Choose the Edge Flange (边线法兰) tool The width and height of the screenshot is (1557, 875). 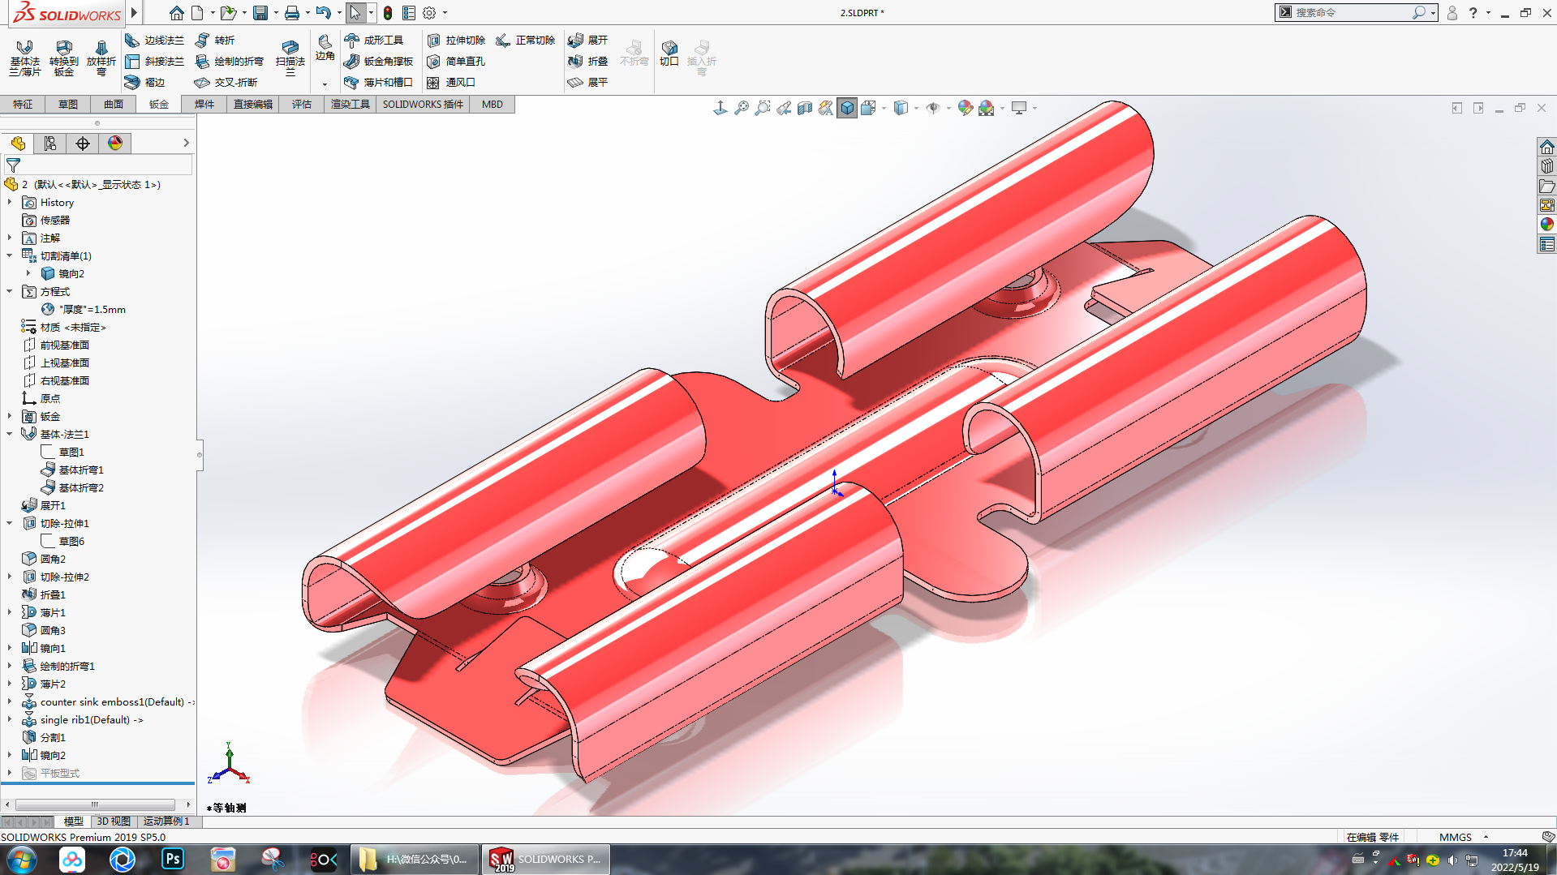point(155,40)
